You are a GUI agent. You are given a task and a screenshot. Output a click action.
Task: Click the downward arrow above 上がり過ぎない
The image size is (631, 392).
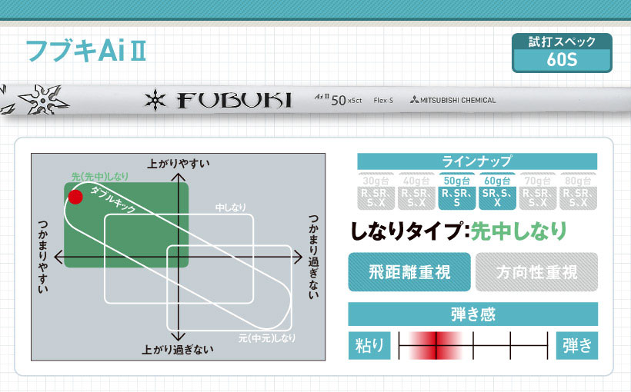point(178,337)
